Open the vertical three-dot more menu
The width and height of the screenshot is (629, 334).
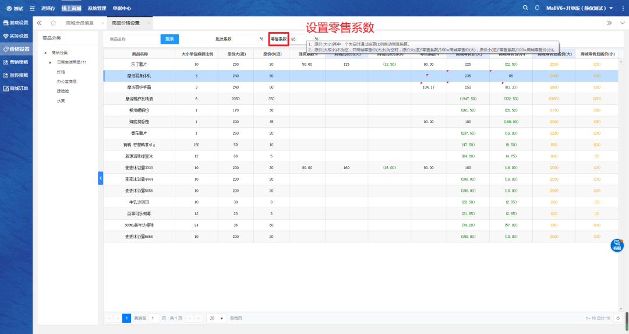[x=623, y=8]
